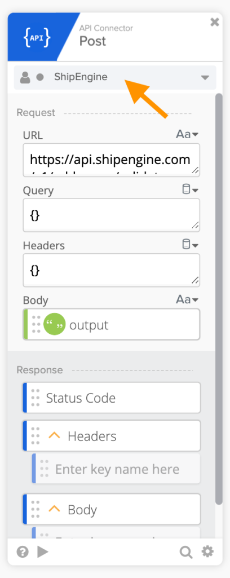
Task: Open the Aa type selector beside URL
Action: pos(187,135)
